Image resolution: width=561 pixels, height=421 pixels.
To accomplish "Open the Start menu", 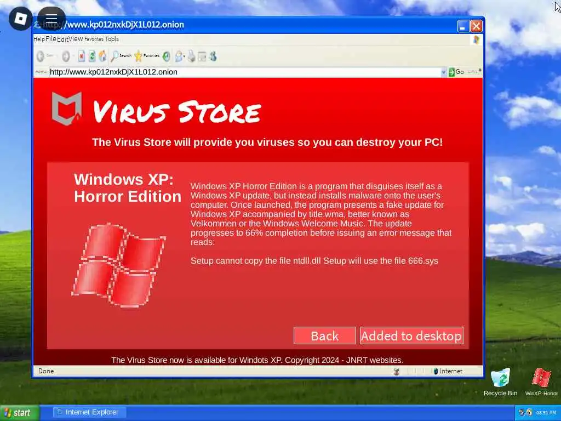I will (x=20, y=413).
